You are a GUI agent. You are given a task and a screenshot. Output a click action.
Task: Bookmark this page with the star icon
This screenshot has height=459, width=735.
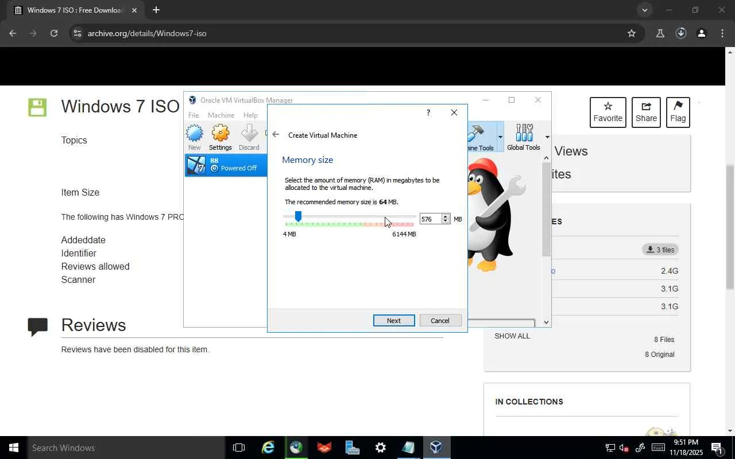(x=632, y=33)
